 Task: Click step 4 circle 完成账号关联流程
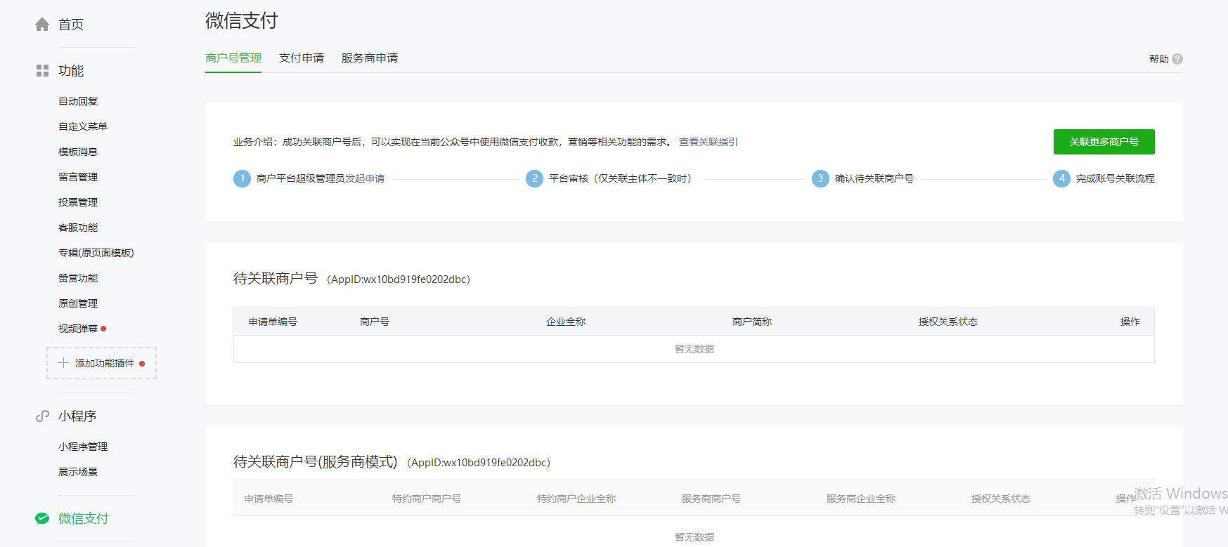click(x=1061, y=178)
